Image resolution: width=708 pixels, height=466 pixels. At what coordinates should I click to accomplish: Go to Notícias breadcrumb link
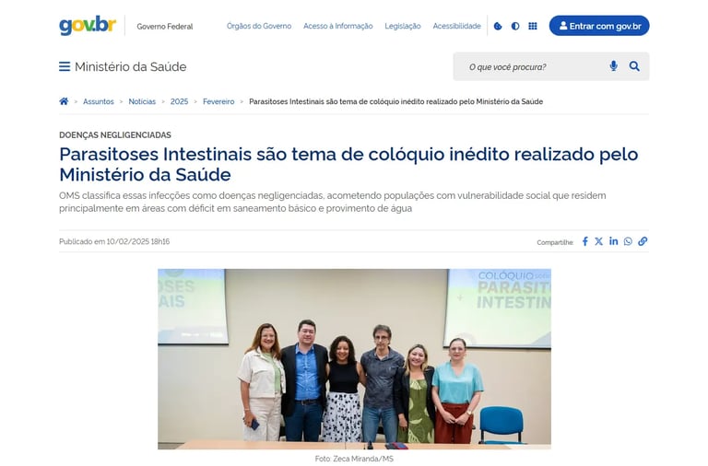click(142, 101)
